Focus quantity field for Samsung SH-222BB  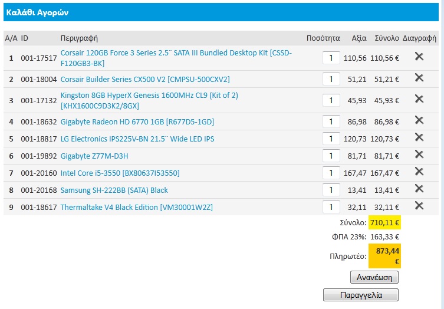point(331,190)
